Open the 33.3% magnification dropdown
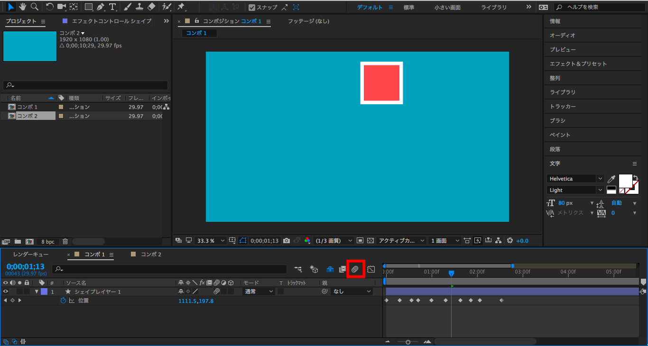This screenshot has height=346, width=648. pyautogui.click(x=211, y=241)
